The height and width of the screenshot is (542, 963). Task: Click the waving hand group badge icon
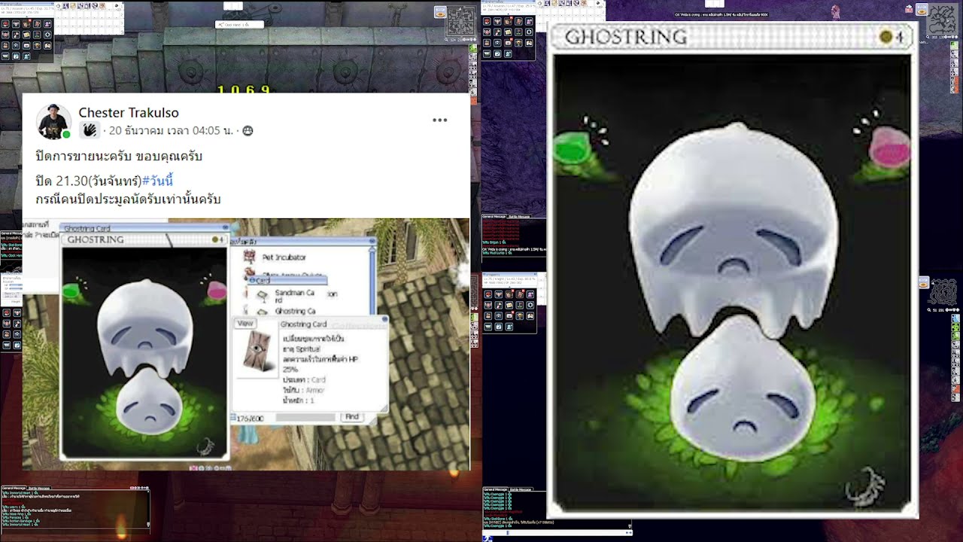pyautogui.click(x=90, y=130)
